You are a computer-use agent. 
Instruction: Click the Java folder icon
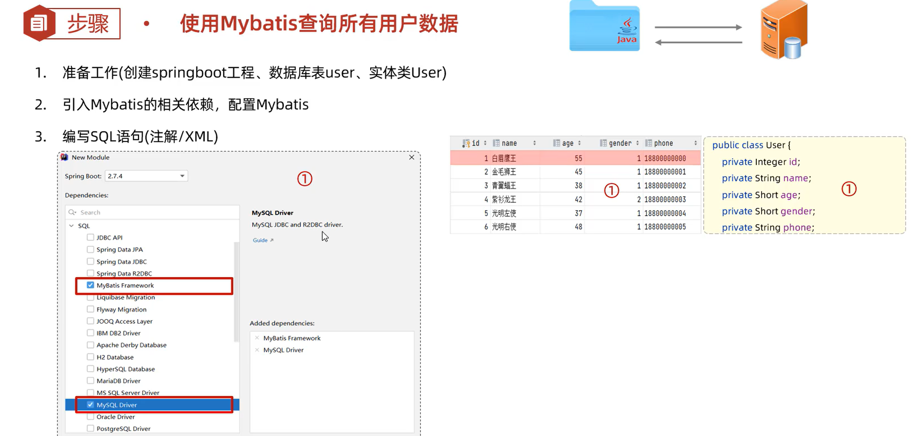tap(604, 26)
